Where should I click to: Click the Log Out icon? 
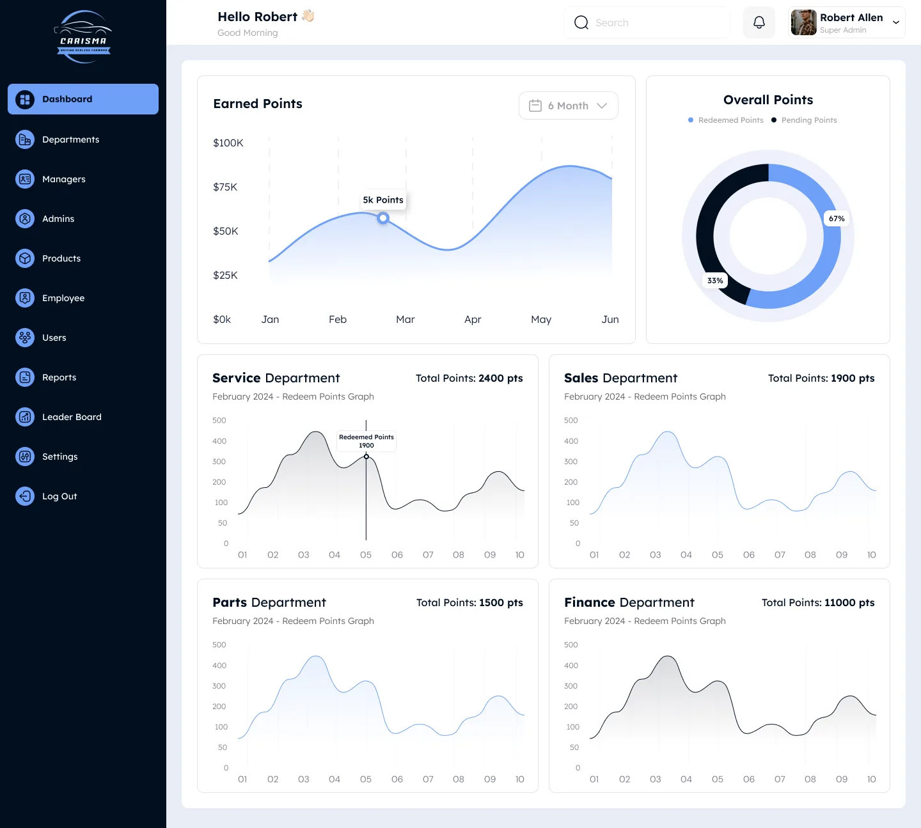pos(25,496)
